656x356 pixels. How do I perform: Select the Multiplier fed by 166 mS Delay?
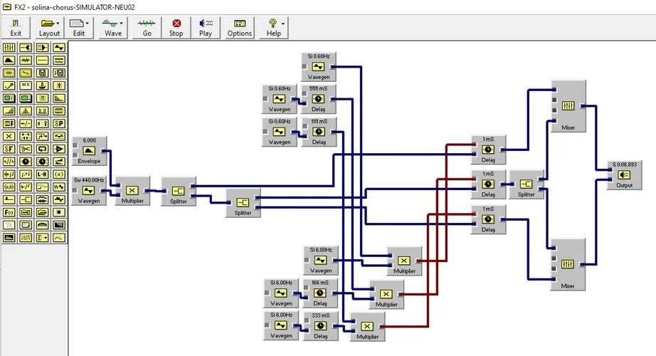(386, 295)
